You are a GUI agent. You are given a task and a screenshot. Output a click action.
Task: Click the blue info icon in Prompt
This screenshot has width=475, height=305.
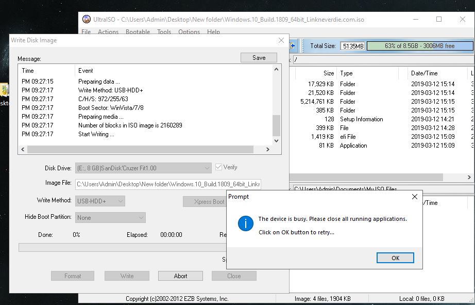point(245,223)
